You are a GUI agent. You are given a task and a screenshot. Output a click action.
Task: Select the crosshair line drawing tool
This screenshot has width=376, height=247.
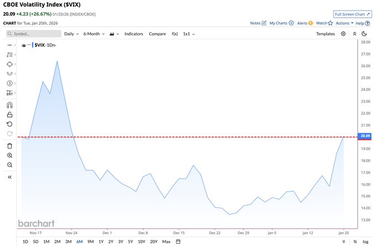pyautogui.click(x=9, y=45)
